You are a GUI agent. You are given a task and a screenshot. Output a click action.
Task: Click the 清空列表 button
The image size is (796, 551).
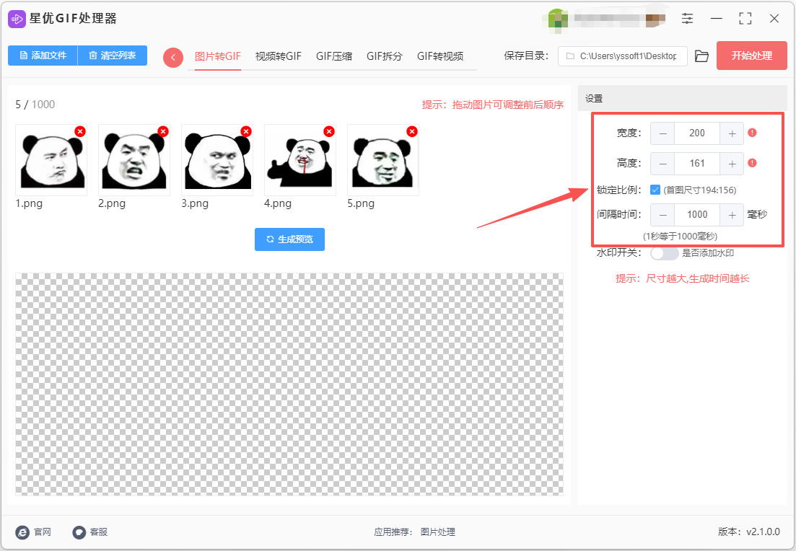[112, 56]
